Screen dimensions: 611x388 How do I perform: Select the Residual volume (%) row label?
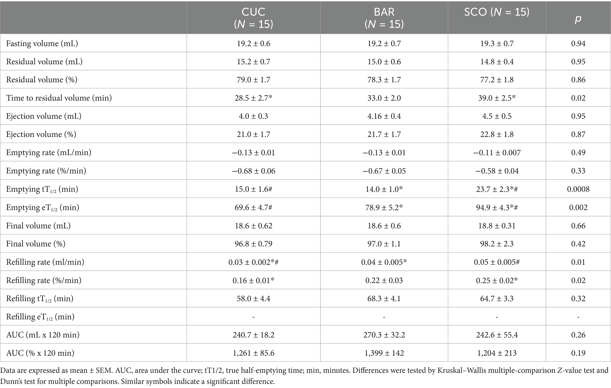(42, 80)
